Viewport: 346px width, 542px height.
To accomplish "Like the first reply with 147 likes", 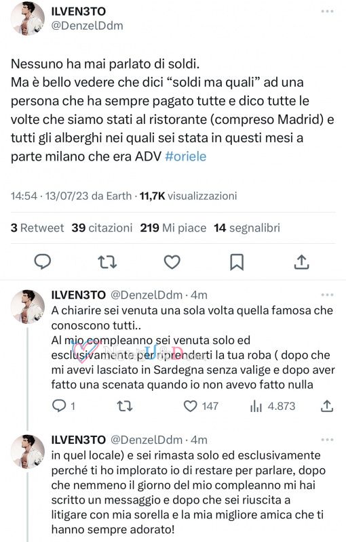I will [x=201, y=406].
